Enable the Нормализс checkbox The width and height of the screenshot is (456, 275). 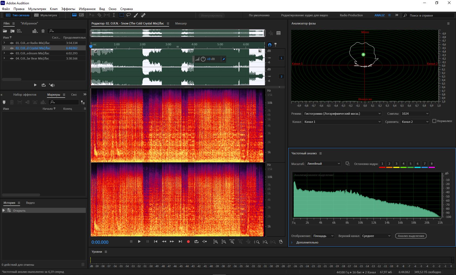click(434, 121)
